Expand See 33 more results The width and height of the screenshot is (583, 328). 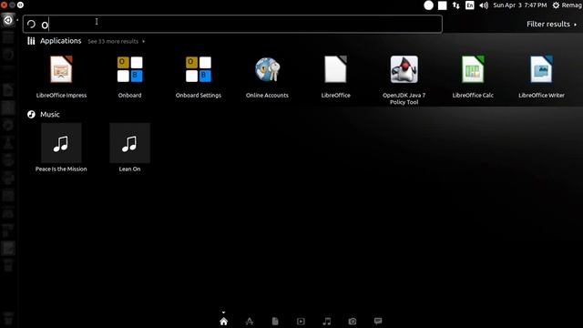click(117, 41)
